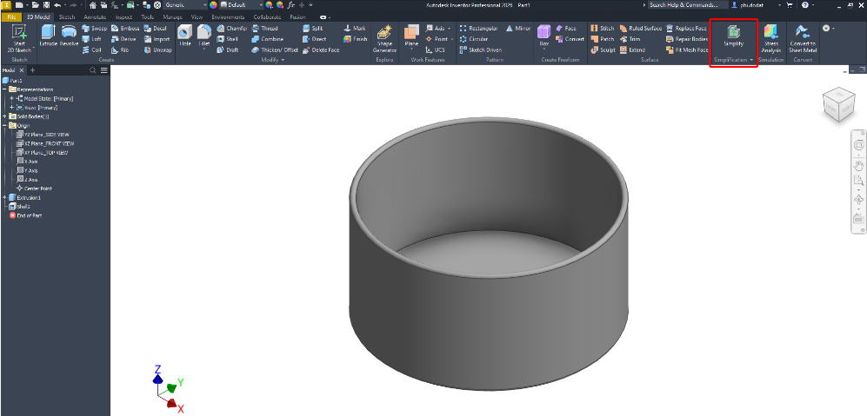This screenshot has height=416, width=867.
Task: Click the End of Part marker
Action: (x=25, y=215)
